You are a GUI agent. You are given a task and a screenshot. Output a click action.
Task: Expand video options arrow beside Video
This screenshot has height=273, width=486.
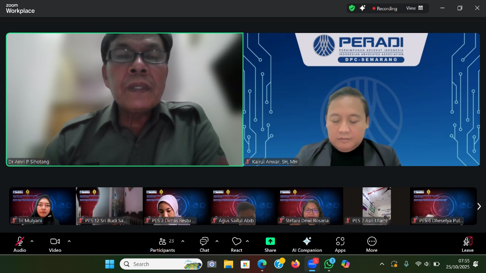pos(69,241)
